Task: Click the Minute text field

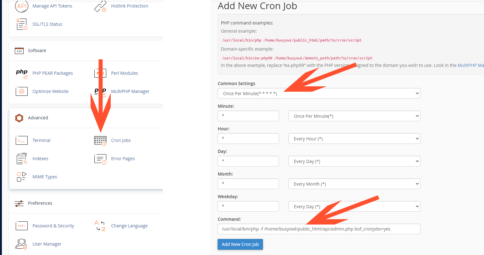Action: point(248,116)
